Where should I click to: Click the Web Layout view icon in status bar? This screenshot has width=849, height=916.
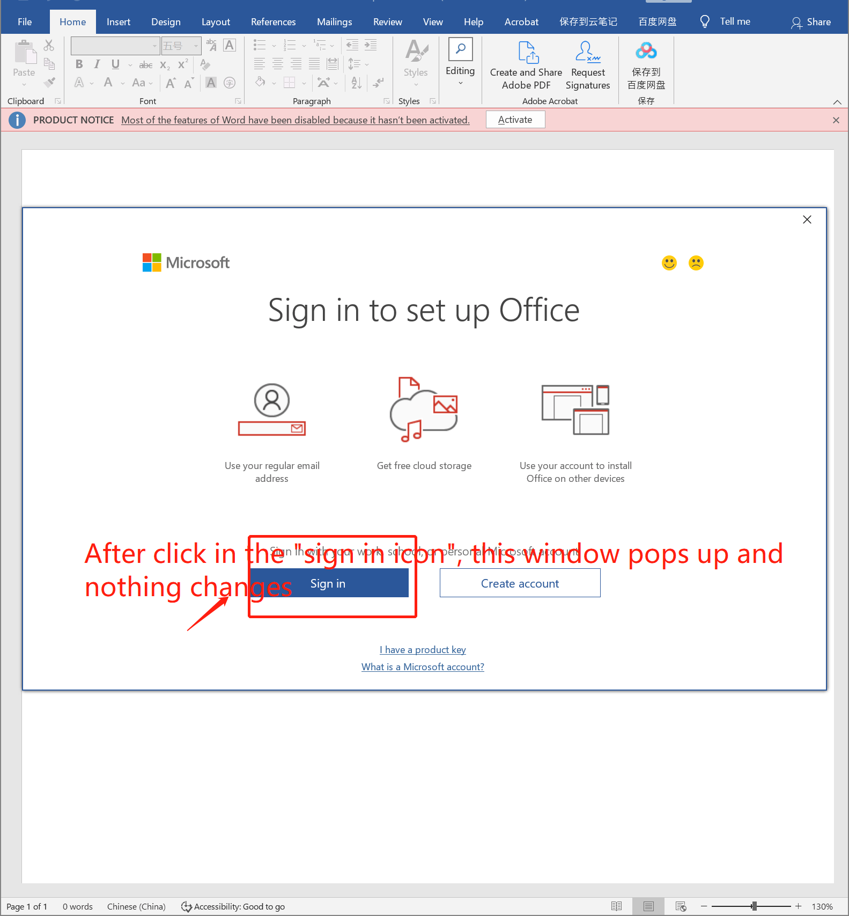(681, 906)
